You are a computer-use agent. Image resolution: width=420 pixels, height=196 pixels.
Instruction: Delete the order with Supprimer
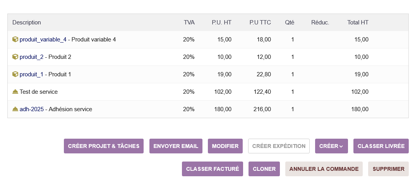pos(388,169)
